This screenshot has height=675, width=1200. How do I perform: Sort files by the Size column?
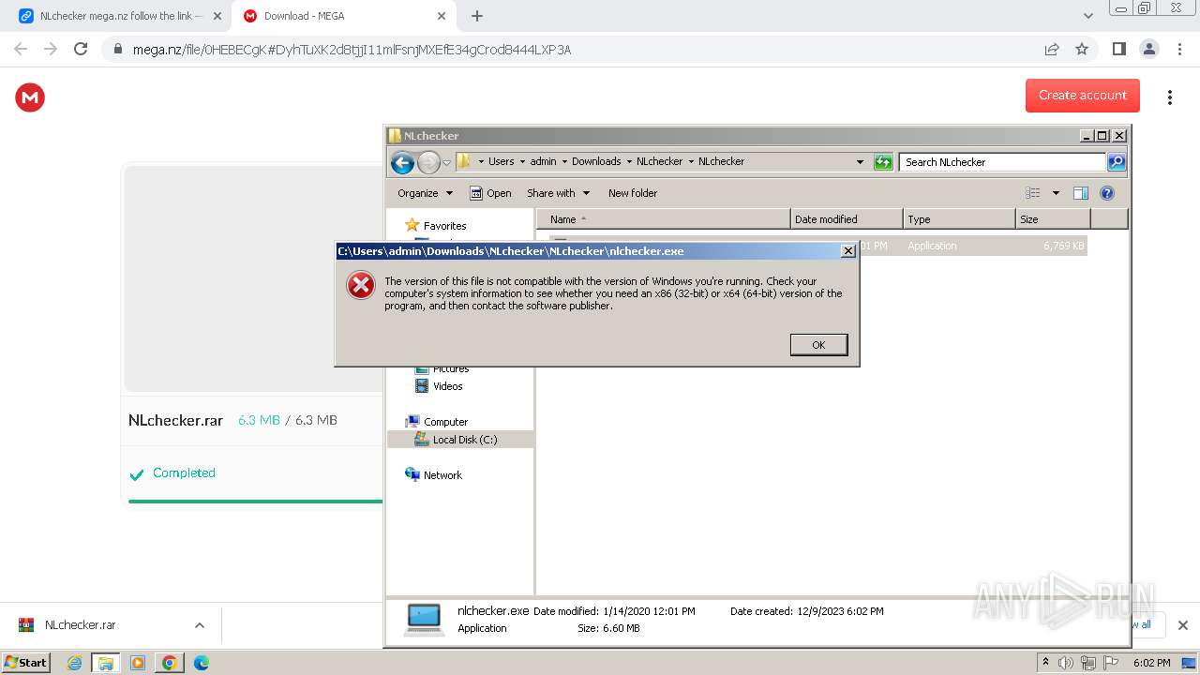[1053, 219]
